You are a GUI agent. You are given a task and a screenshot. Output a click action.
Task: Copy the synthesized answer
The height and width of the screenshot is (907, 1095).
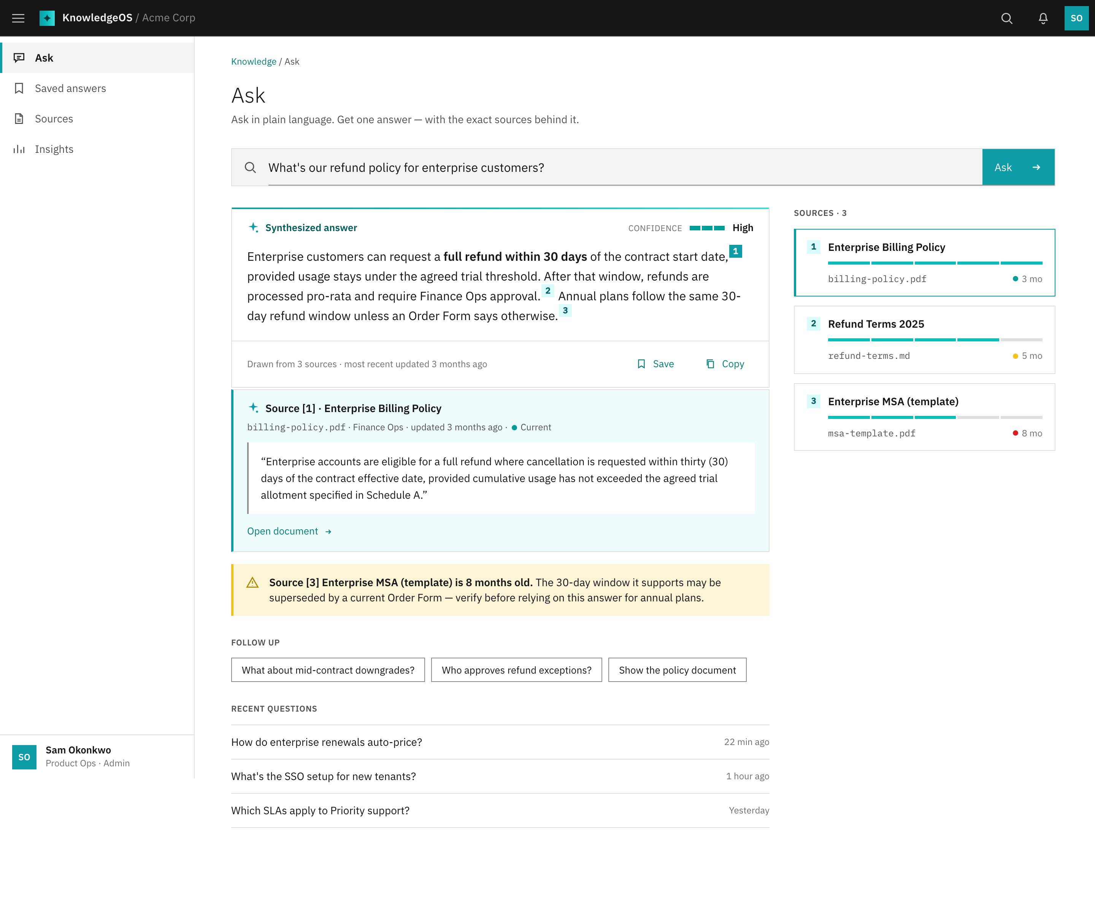725,364
